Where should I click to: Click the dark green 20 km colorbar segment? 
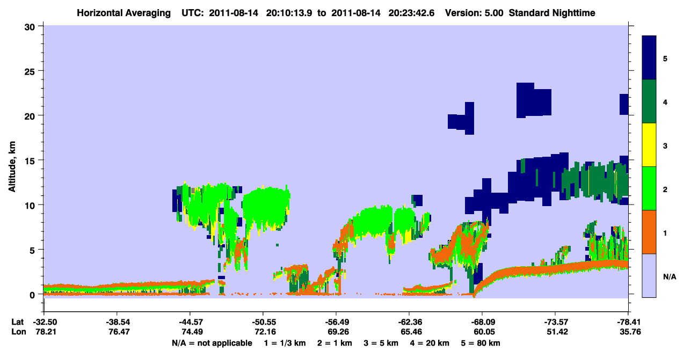(649, 101)
